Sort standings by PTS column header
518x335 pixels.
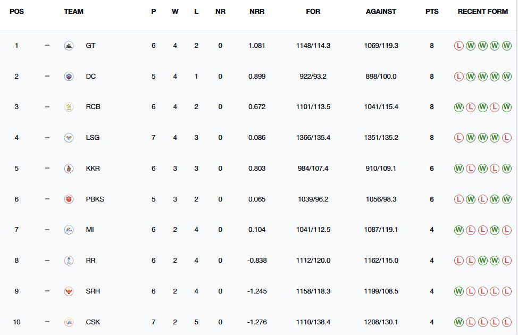coord(432,12)
